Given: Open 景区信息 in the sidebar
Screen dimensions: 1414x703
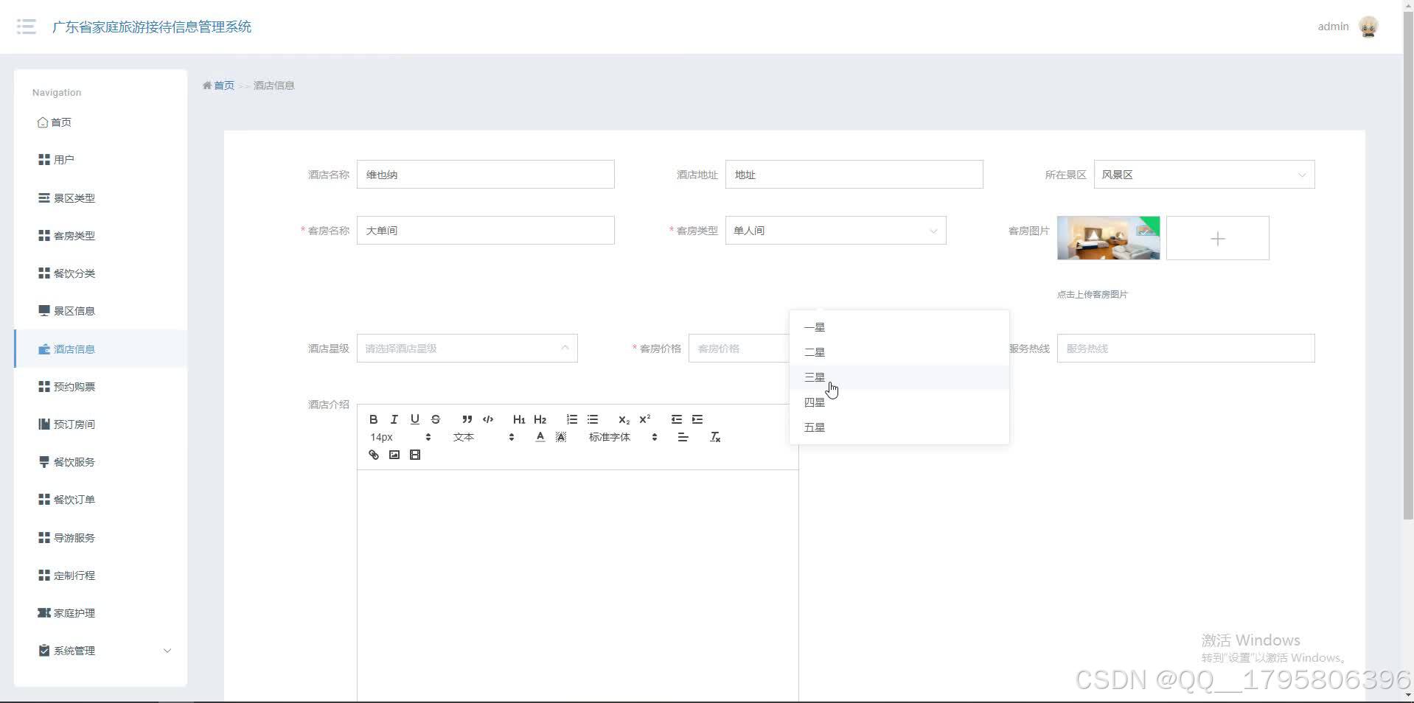Looking at the screenshot, I should (x=100, y=311).
